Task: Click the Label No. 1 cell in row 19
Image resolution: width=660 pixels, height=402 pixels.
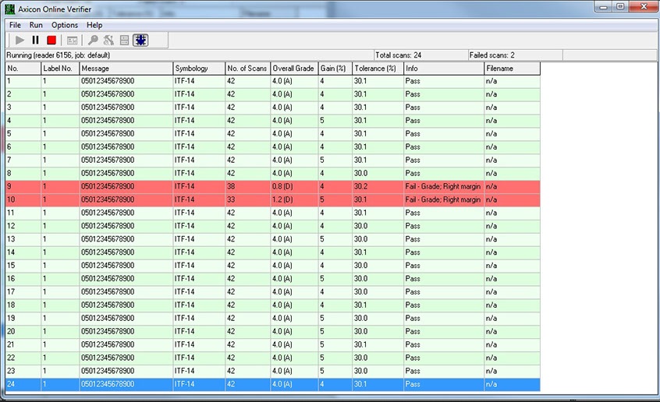Action: (x=60, y=318)
